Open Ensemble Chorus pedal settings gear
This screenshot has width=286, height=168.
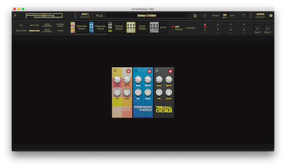point(115,71)
